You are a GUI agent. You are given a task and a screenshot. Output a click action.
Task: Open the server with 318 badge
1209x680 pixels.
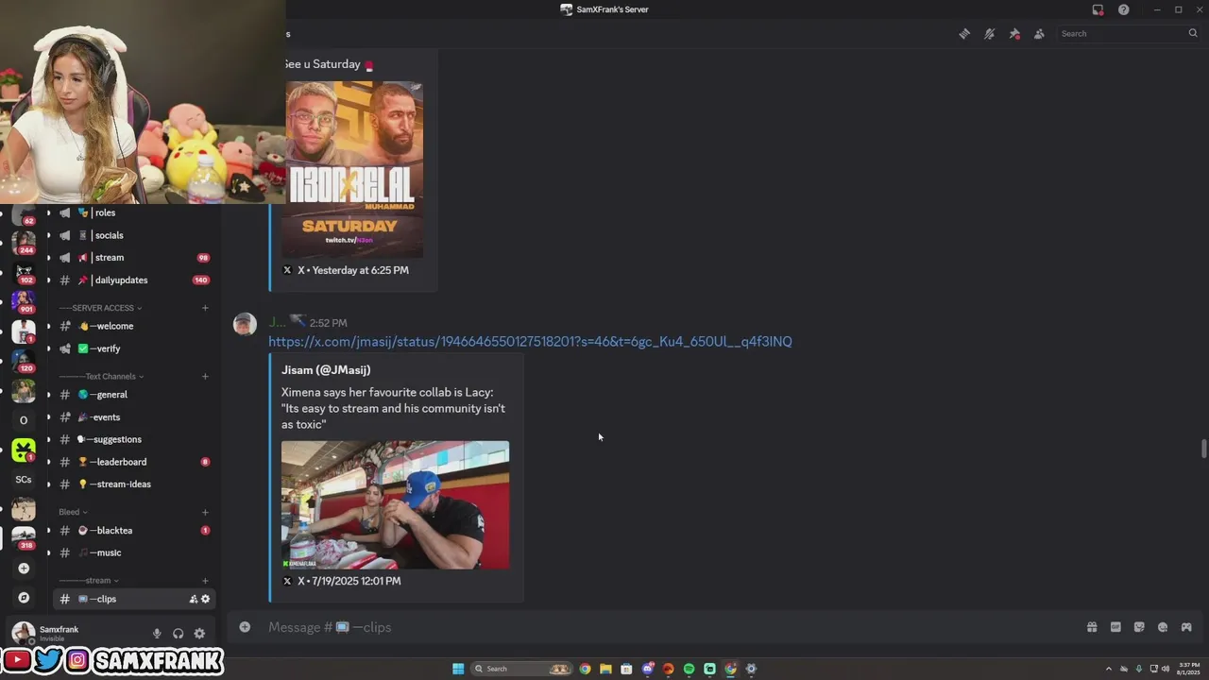(x=24, y=538)
